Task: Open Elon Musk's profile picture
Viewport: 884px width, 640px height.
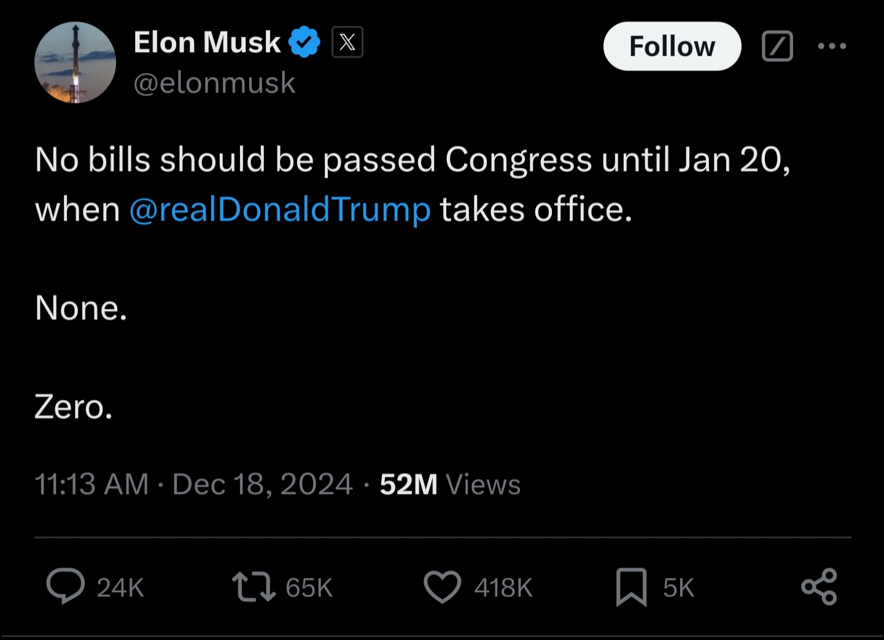Action: [x=75, y=63]
